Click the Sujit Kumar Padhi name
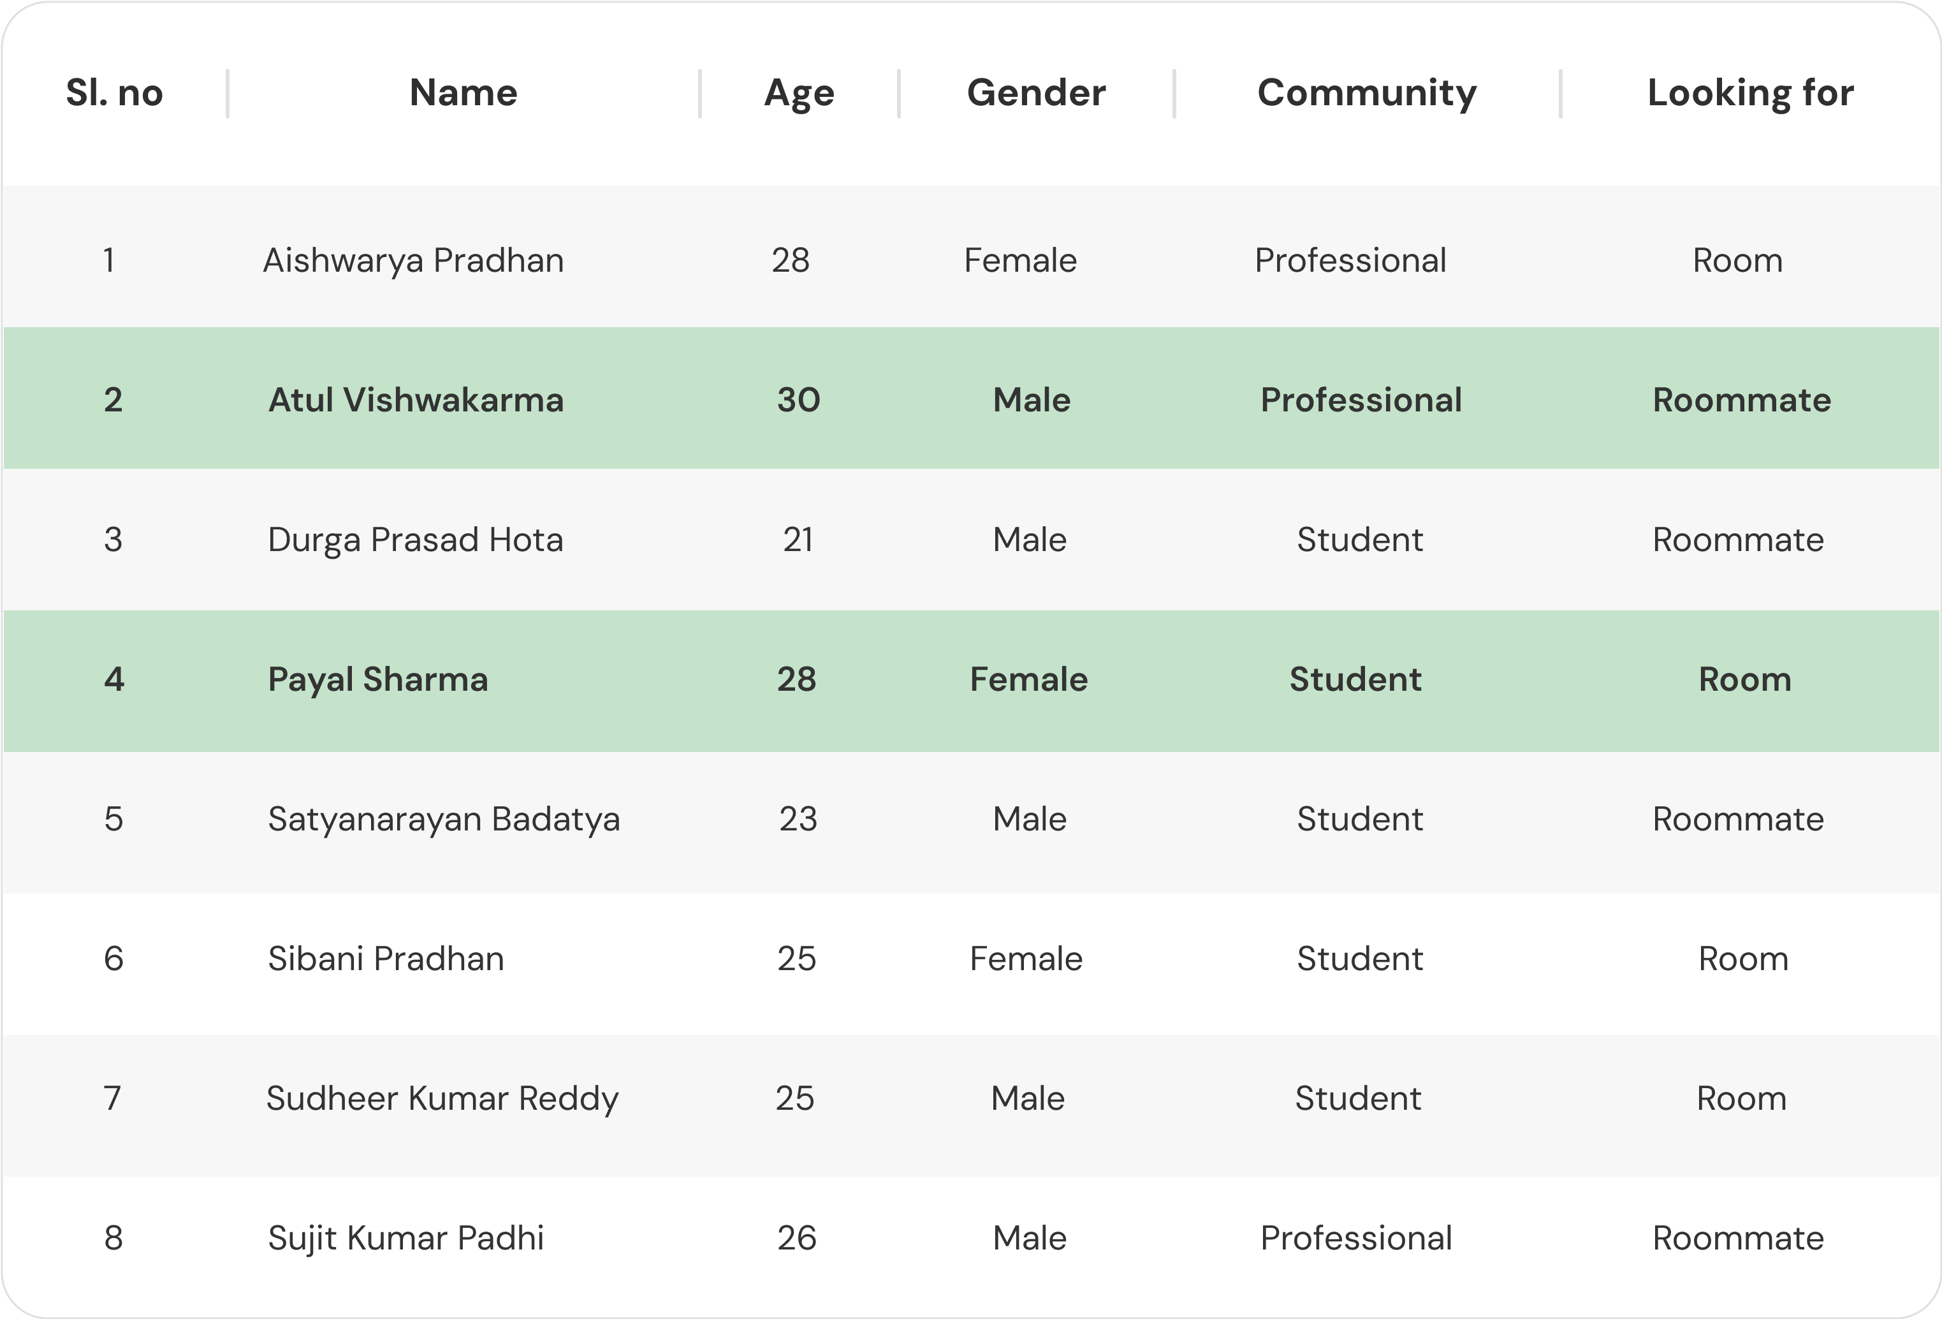 405,1238
